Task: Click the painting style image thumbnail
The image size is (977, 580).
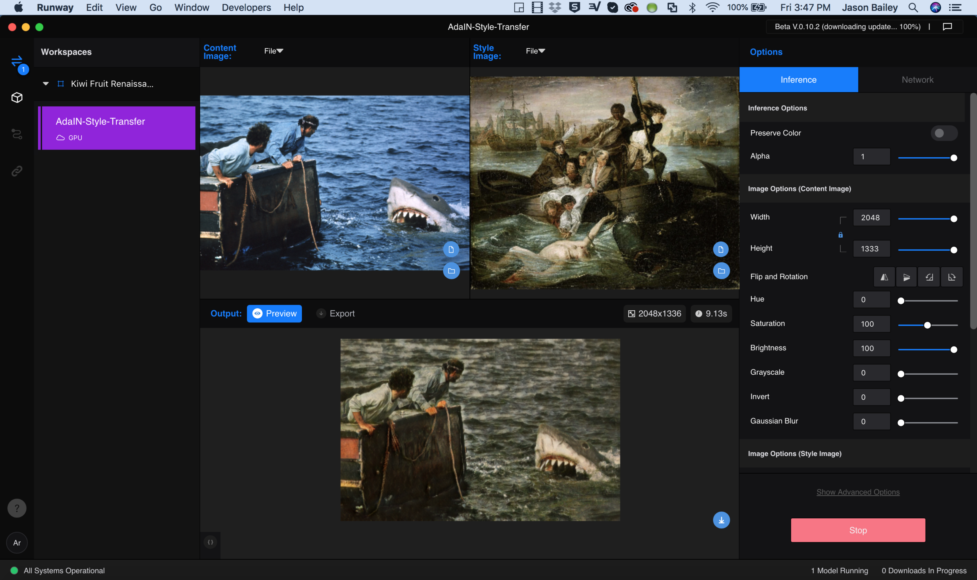Action: coord(605,183)
